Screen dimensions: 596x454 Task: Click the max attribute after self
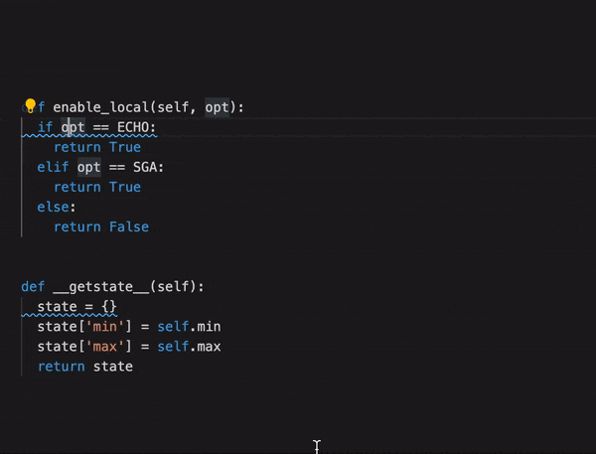pyautogui.click(x=209, y=347)
